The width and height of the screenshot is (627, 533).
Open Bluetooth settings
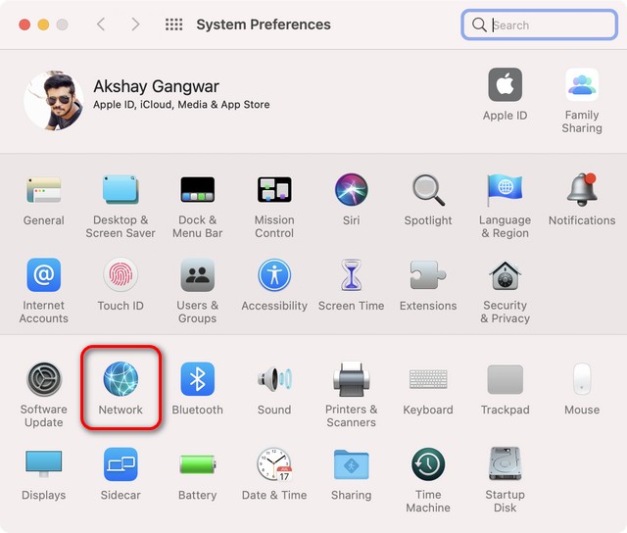(x=197, y=380)
